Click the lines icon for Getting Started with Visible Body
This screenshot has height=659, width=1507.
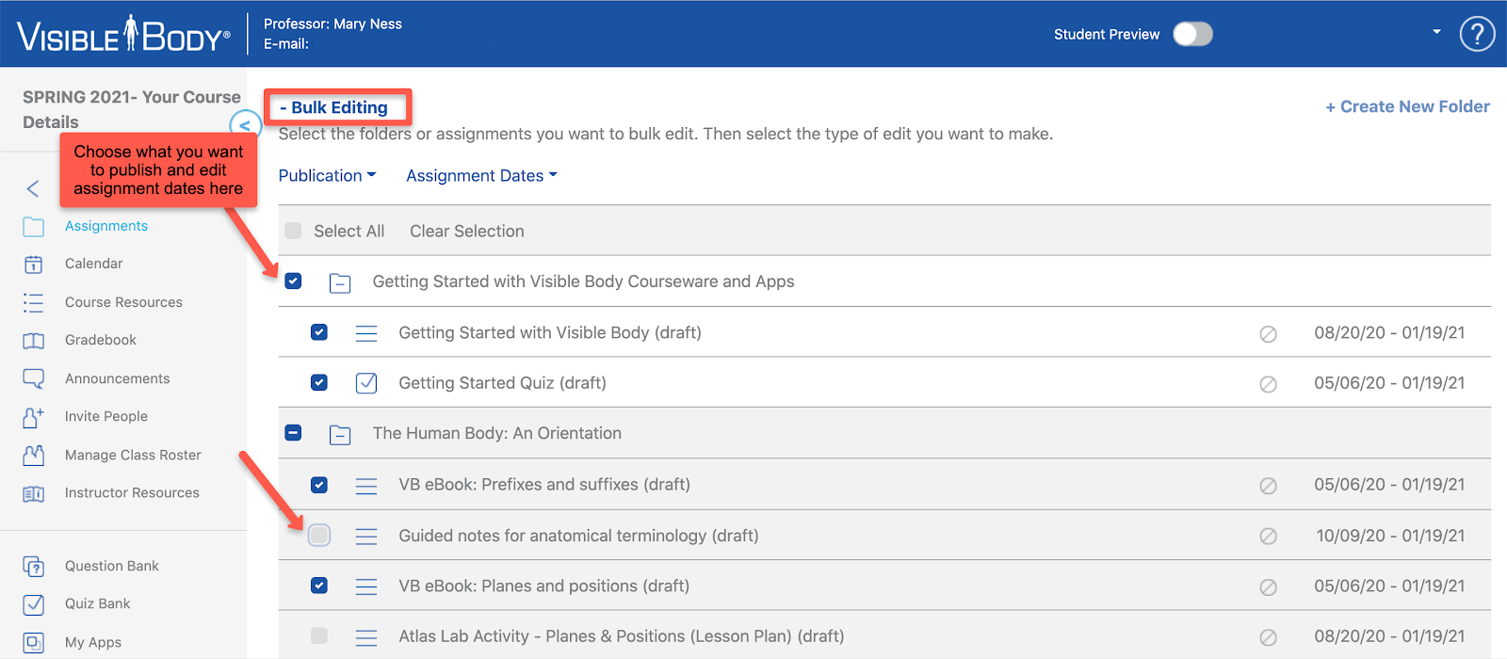pos(366,332)
